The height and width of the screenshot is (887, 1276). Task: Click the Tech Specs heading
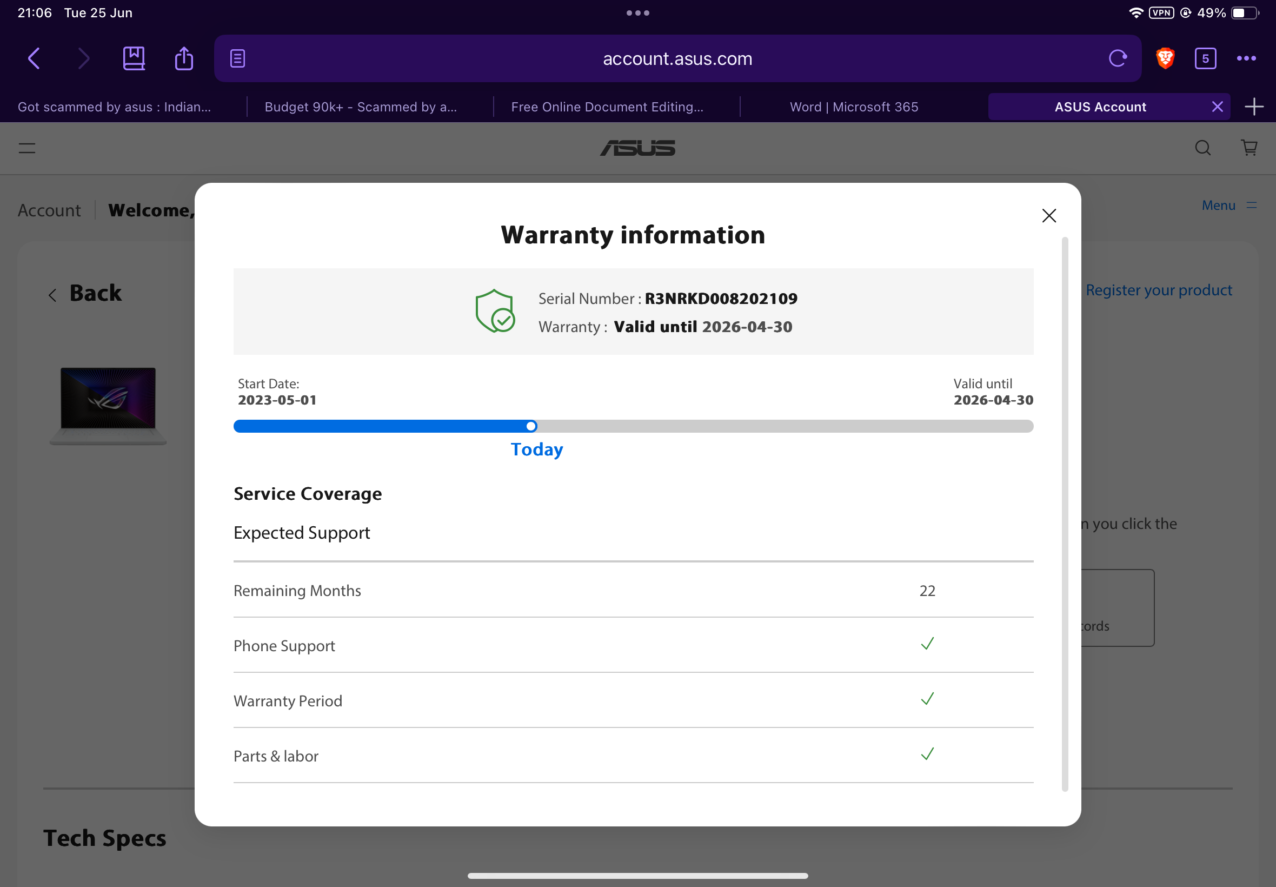coord(104,838)
